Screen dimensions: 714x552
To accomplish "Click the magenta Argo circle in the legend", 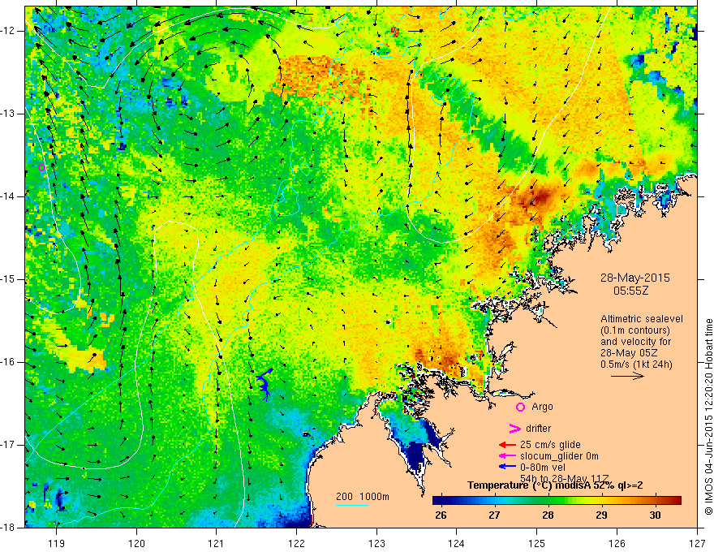I will pyautogui.click(x=520, y=407).
